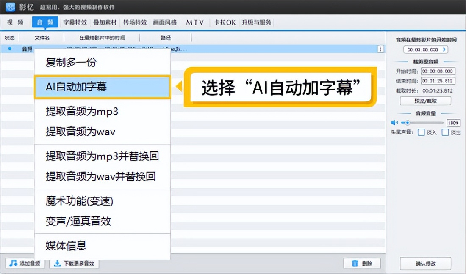Click the blue status dot on the audio track
Image resolution: width=466 pixels, height=274 pixels.
[10, 49]
